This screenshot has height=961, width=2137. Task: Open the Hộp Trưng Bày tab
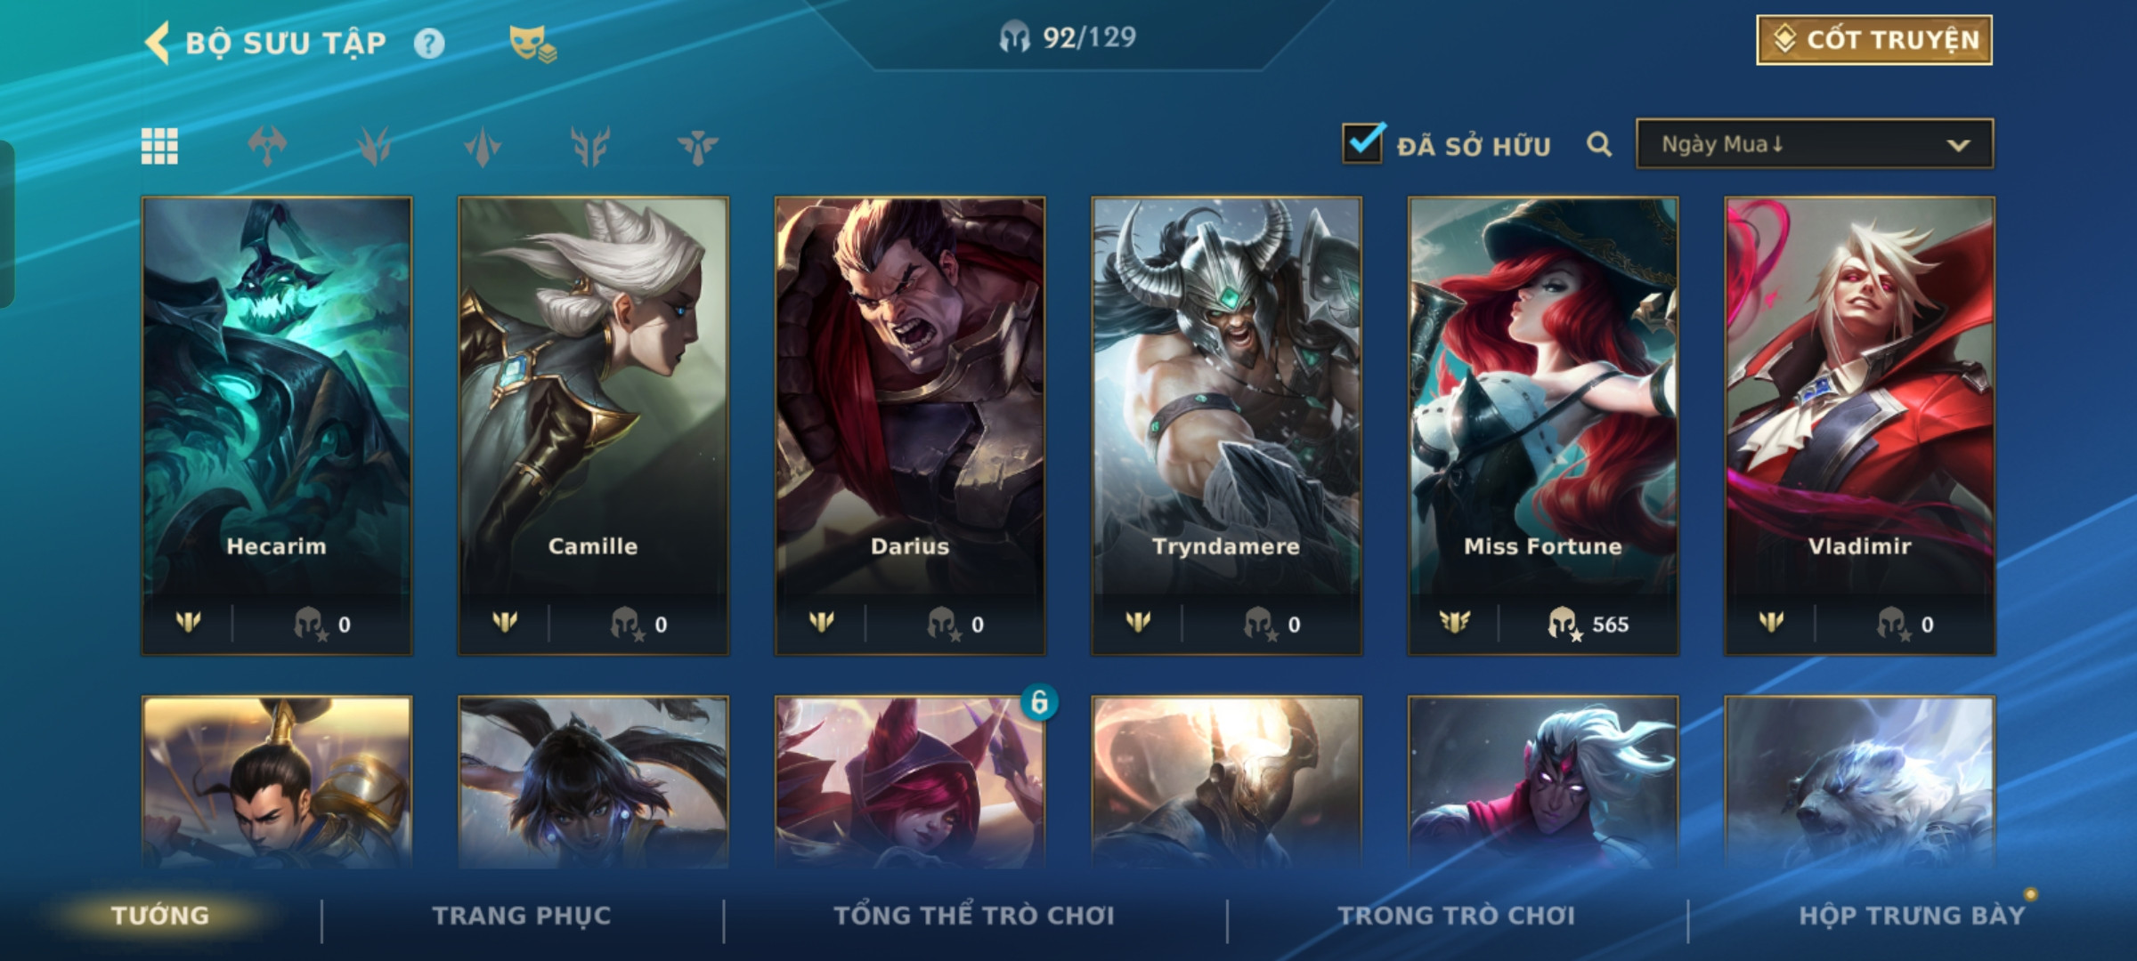(x=1912, y=916)
